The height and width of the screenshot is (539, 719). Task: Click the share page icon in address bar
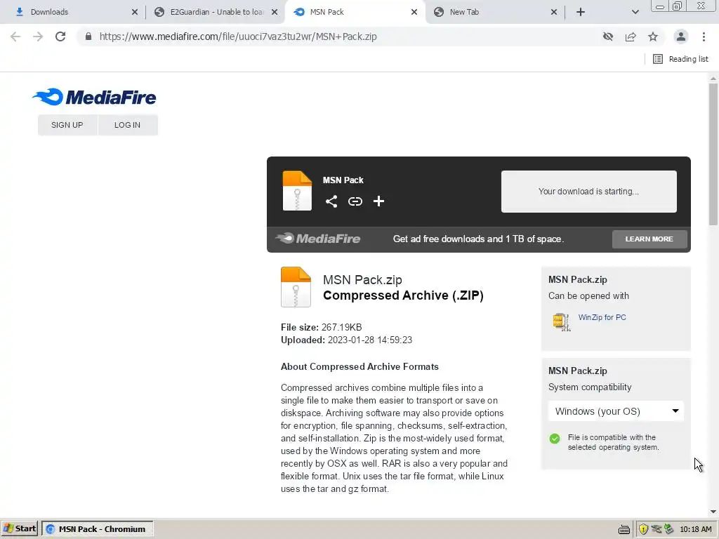tap(631, 36)
